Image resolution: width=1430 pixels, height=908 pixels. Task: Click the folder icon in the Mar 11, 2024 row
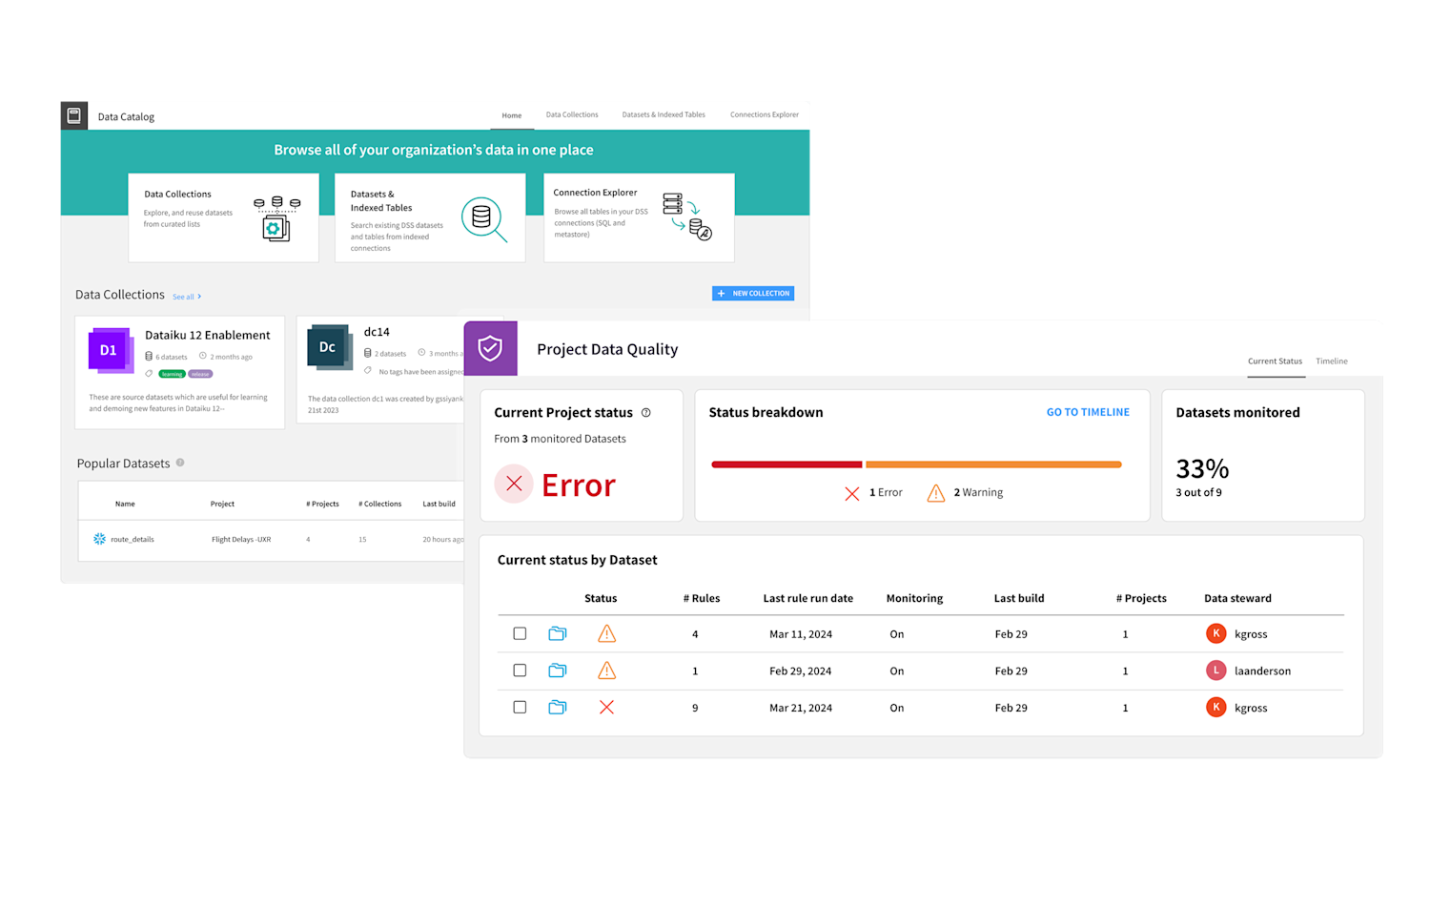click(x=558, y=633)
